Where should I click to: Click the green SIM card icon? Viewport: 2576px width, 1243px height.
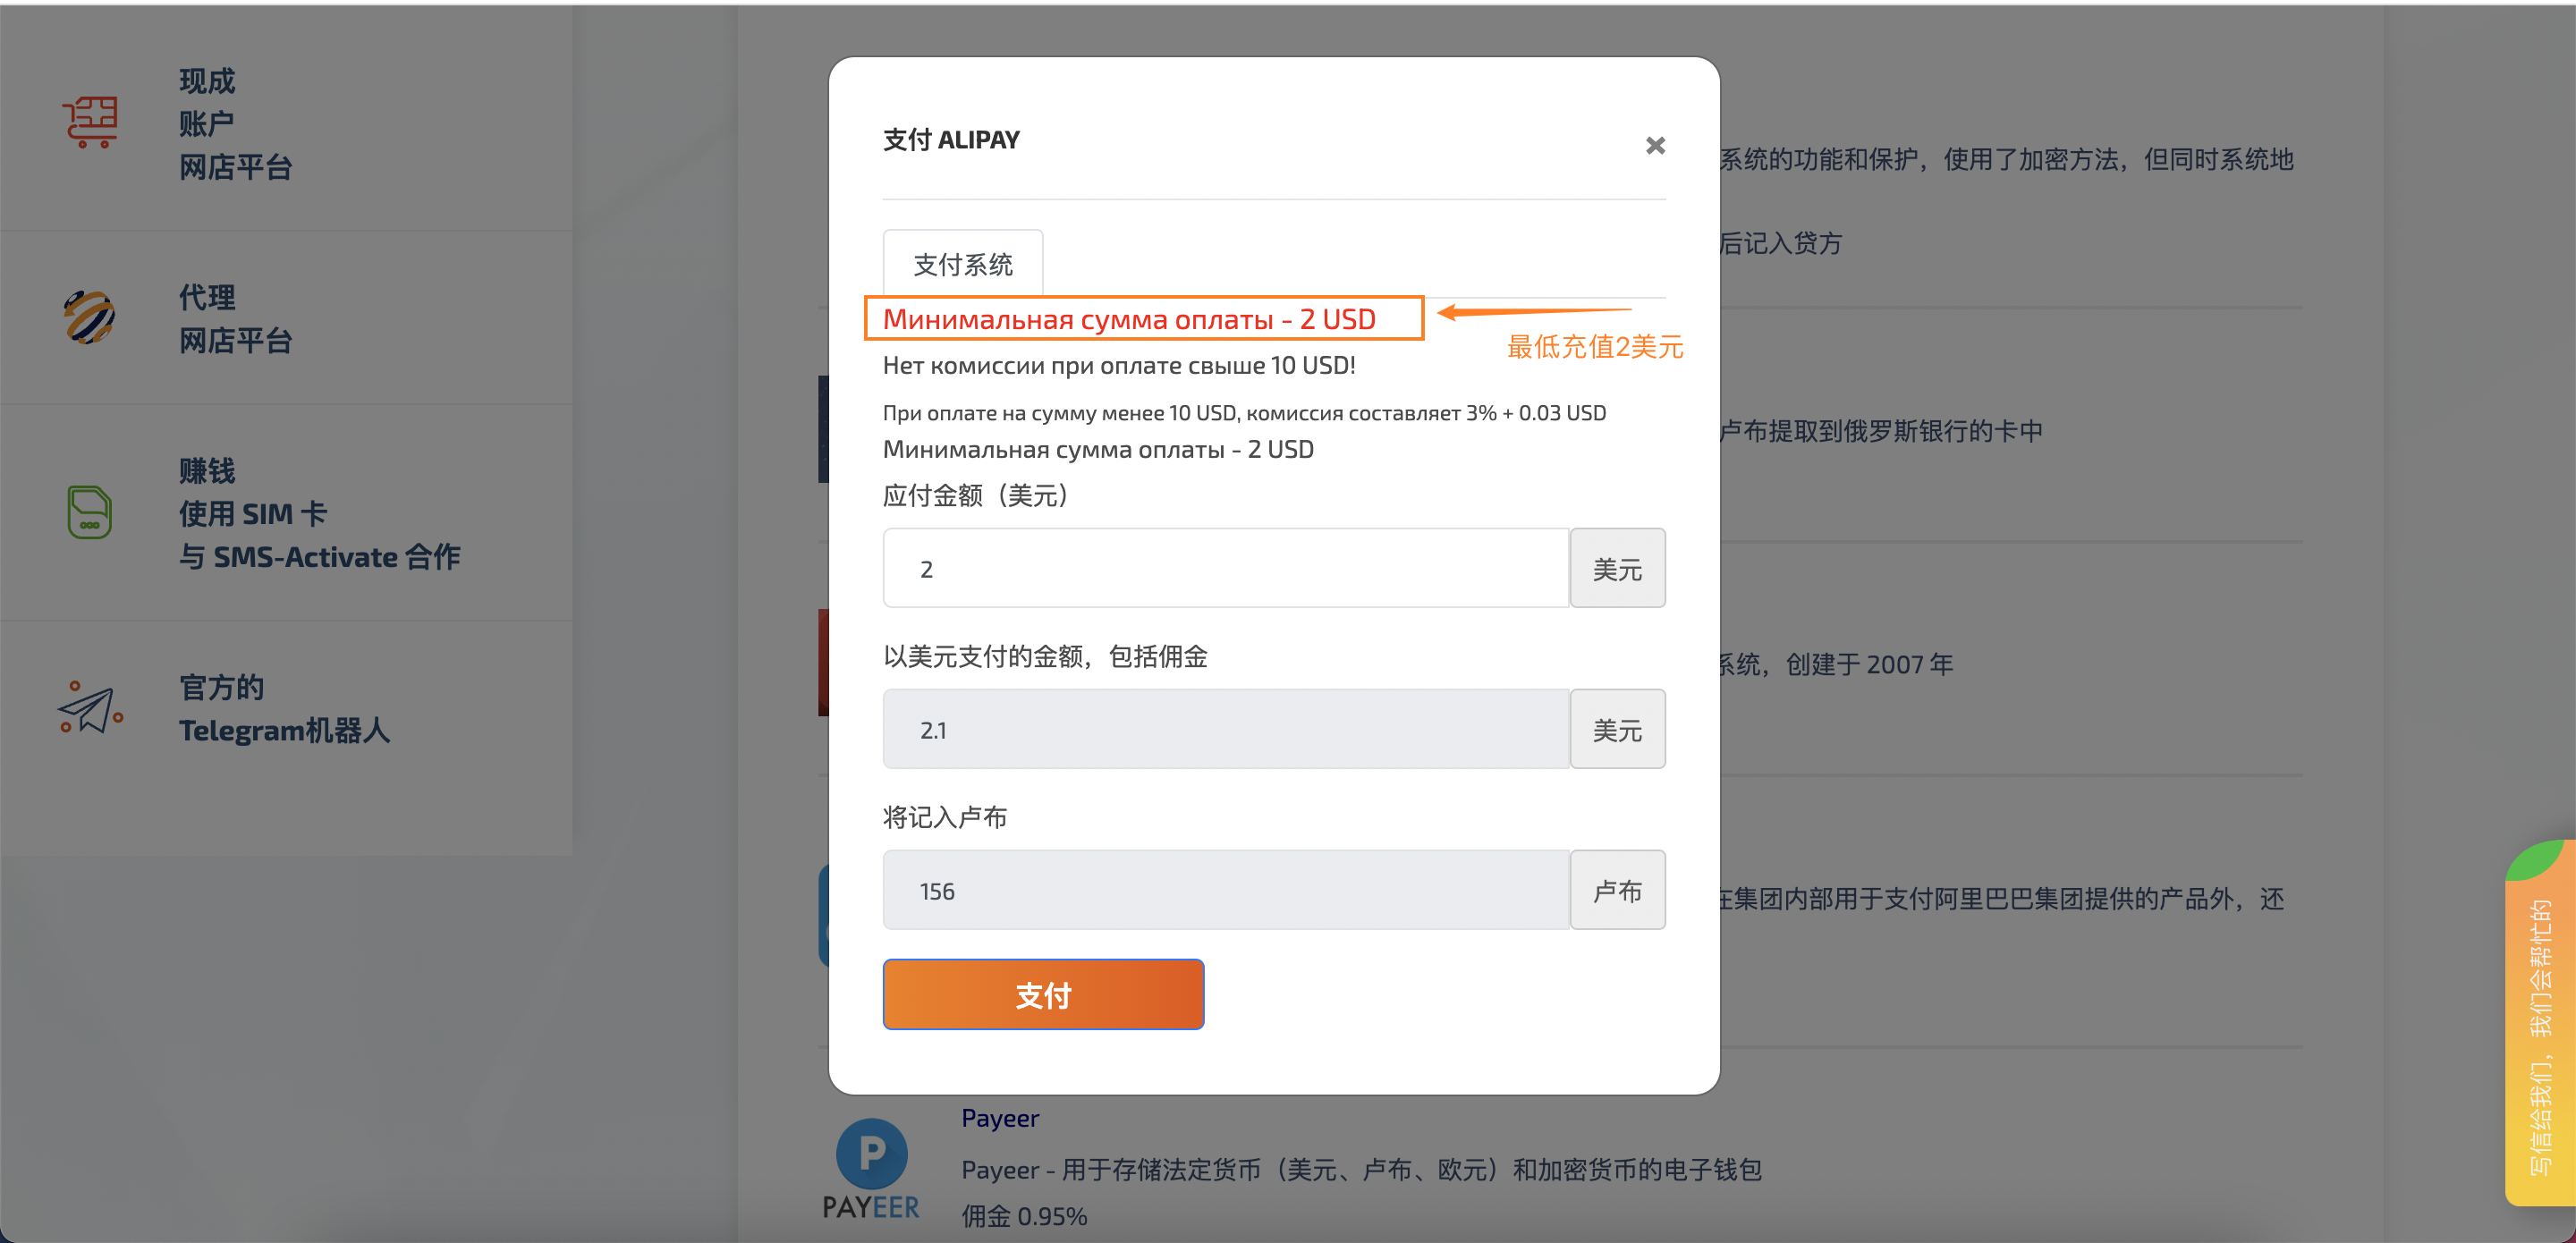pos(89,513)
